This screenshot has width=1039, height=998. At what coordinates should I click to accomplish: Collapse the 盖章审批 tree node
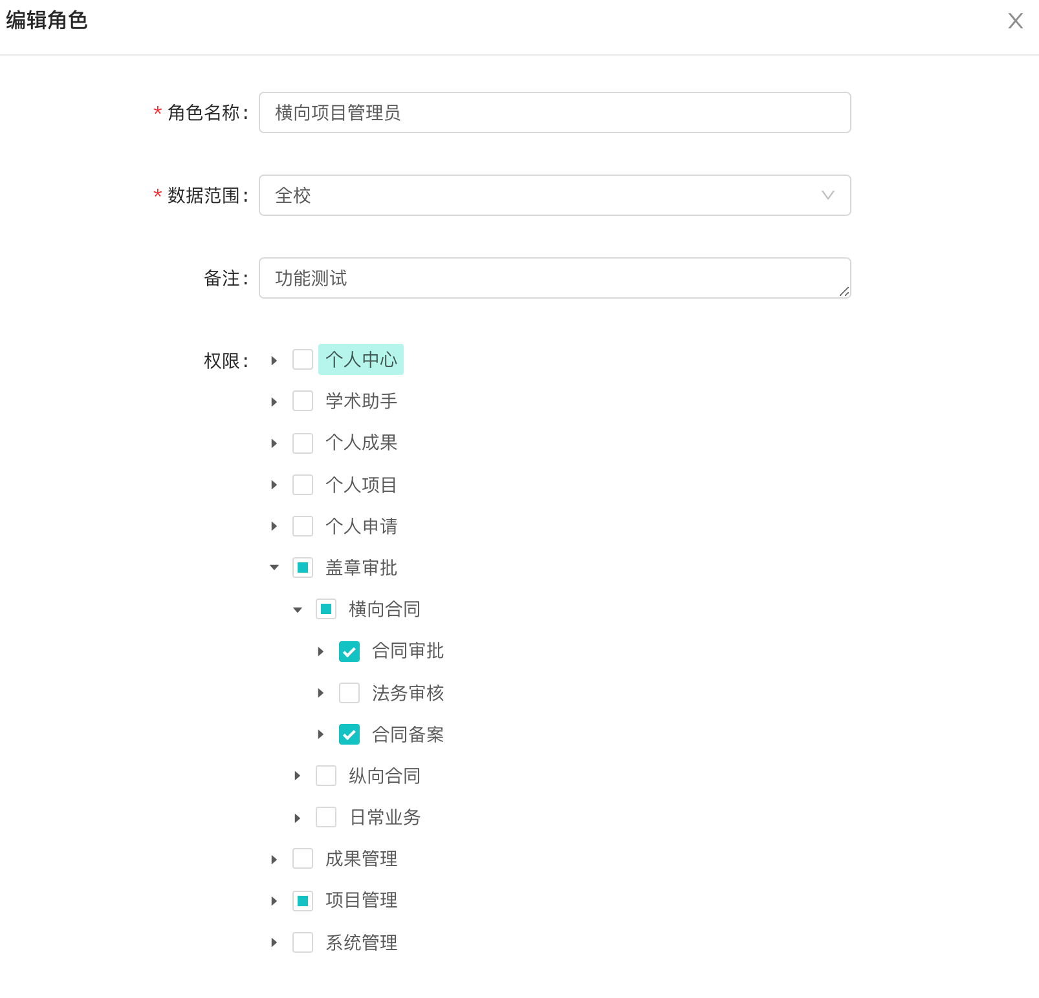pos(274,568)
